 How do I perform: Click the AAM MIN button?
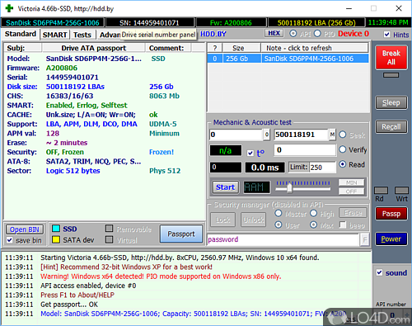click(x=351, y=182)
